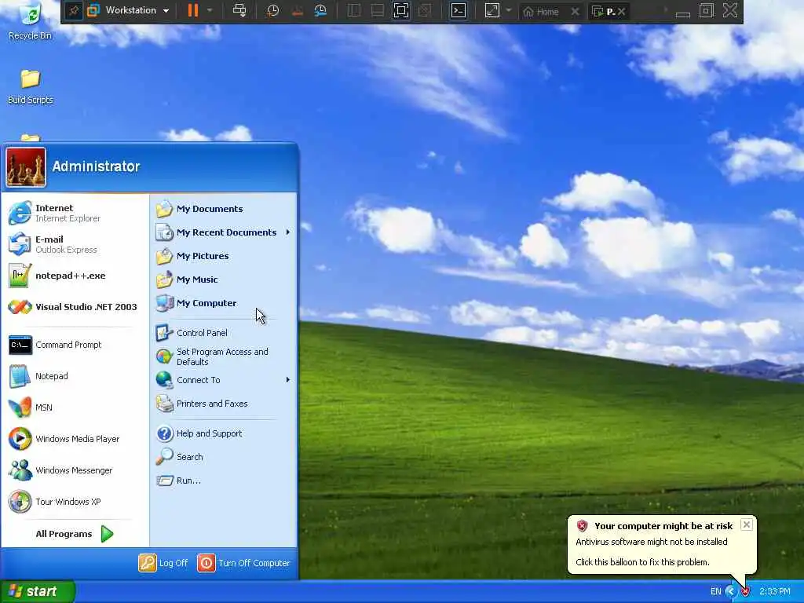The width and height of the screenshot is (804, 603).
Task: Take a snapshot using the clock-plus icon
Action: [x=272, y=11]
